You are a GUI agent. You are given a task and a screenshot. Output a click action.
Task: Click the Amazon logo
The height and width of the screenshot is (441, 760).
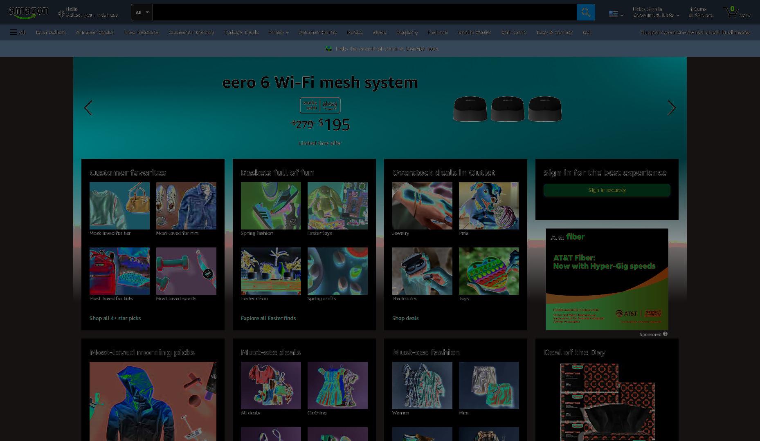point(29,12)
